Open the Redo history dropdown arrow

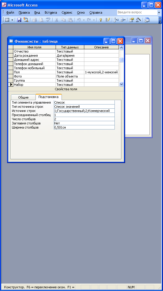point(94,20)
